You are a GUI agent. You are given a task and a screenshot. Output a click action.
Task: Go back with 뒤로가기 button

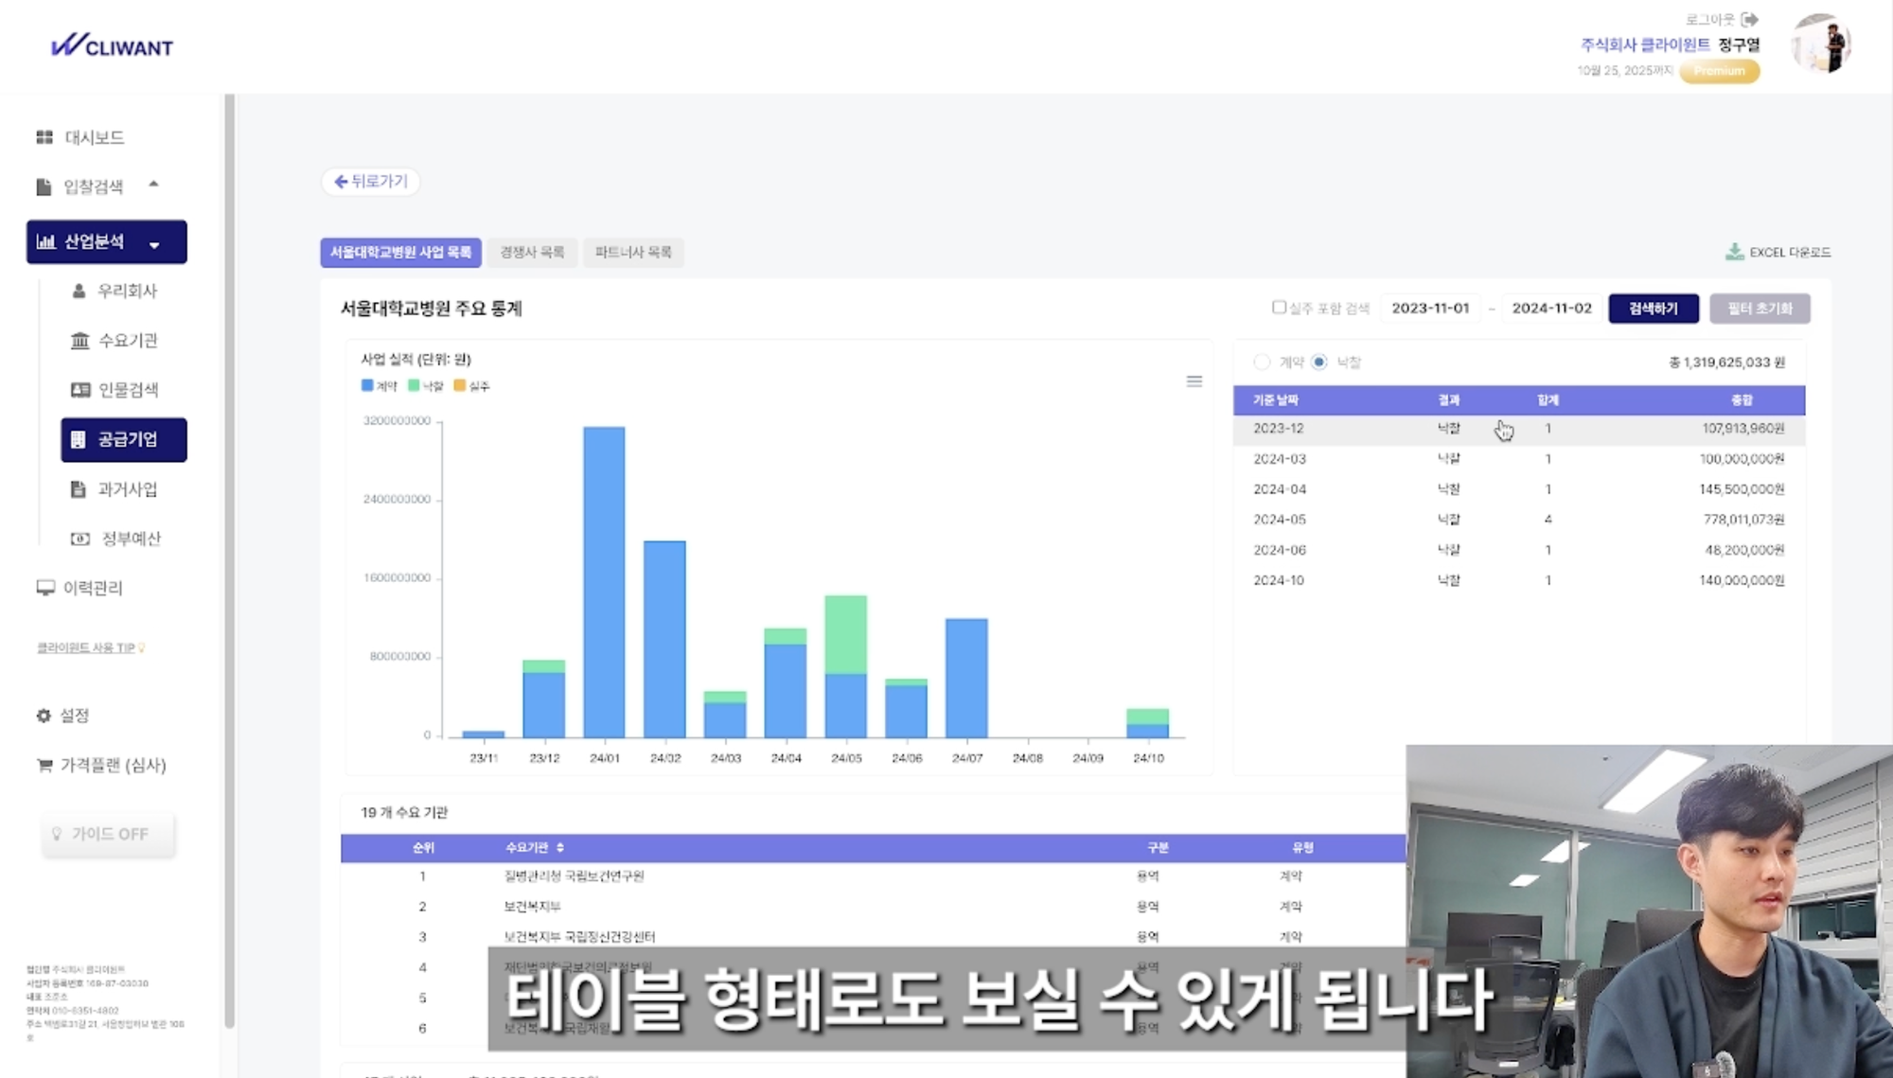[x=370, y=181]
